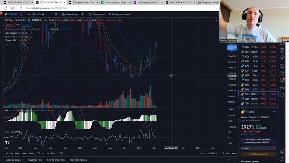
Task: Toggle the auto (авто) scale
Action: point(234,153)
